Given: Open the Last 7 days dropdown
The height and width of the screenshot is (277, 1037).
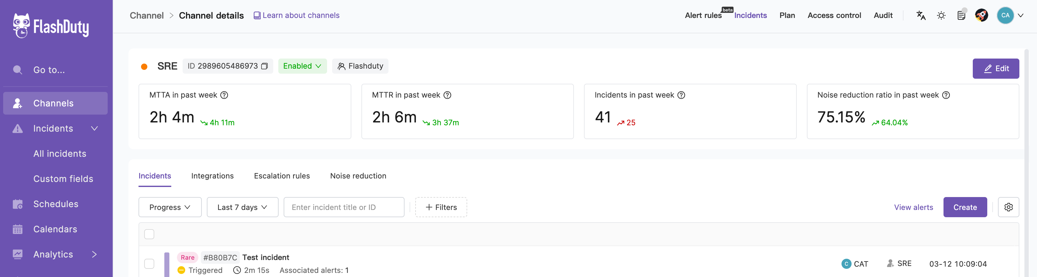Looking at the screenshot, I should tap(242, 207).
